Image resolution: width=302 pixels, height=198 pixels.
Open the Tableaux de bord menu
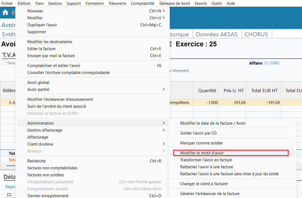point(174,3)
